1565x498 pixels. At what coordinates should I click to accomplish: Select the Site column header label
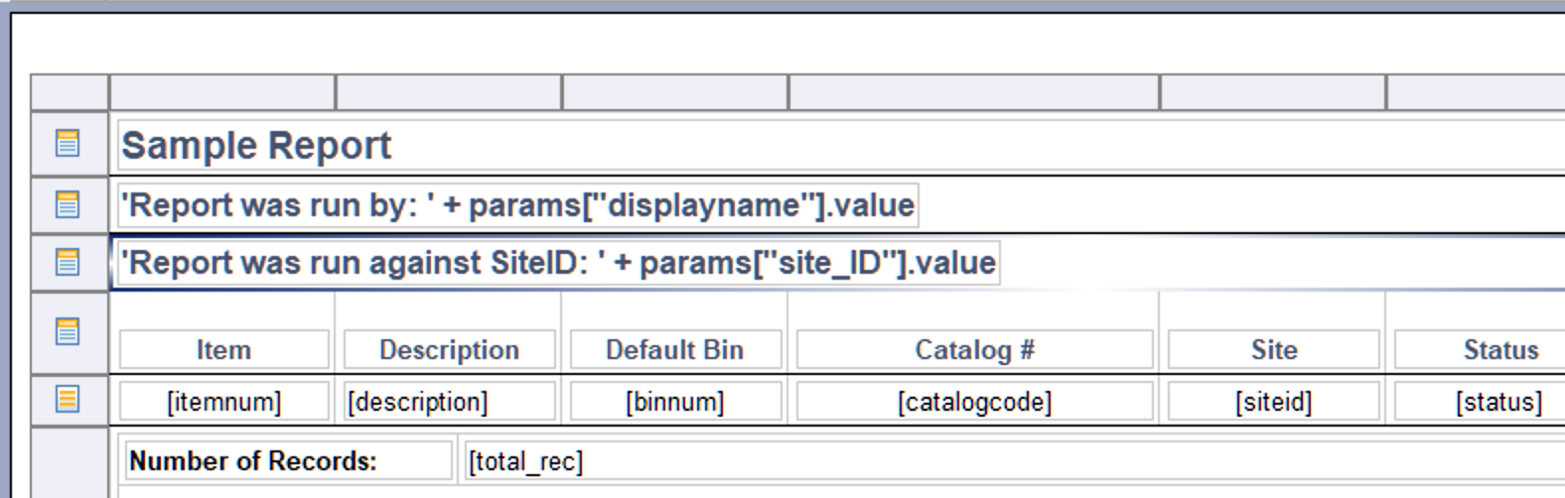pos(1273,350)
